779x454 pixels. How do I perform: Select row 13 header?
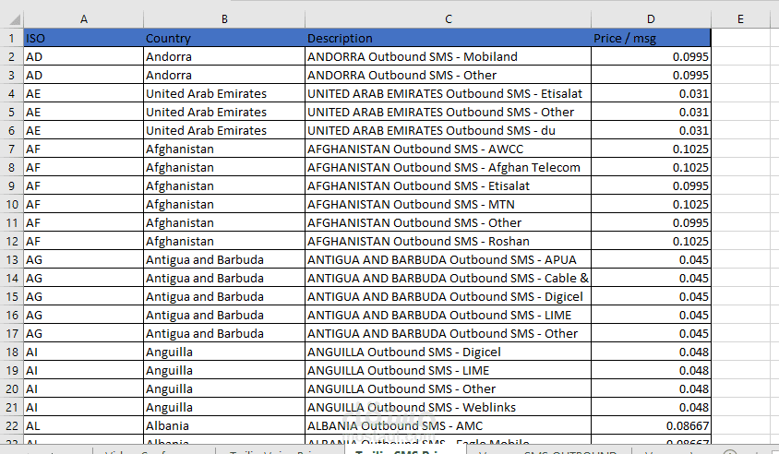pyautogui.click(x=11, y=260)
